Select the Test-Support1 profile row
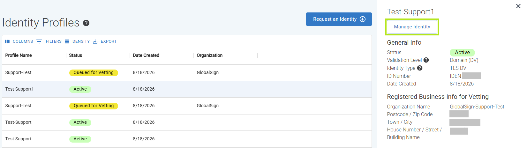Viewport: 527px width, 148px height. [187, 89]
